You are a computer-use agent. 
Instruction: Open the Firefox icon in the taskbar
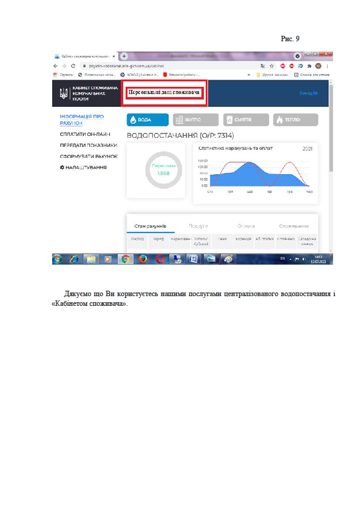click(143, 259)
